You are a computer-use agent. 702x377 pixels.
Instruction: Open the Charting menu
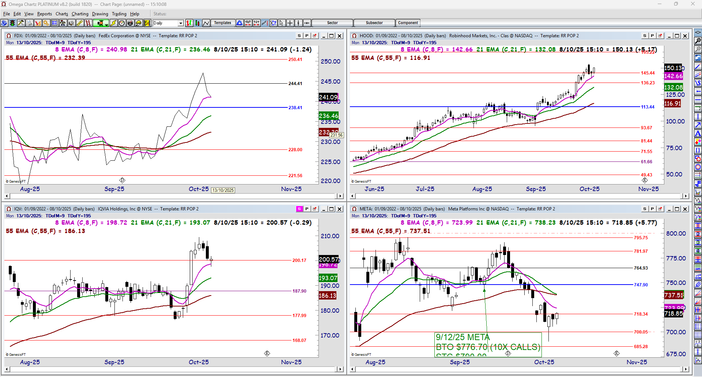coord(80,14)
